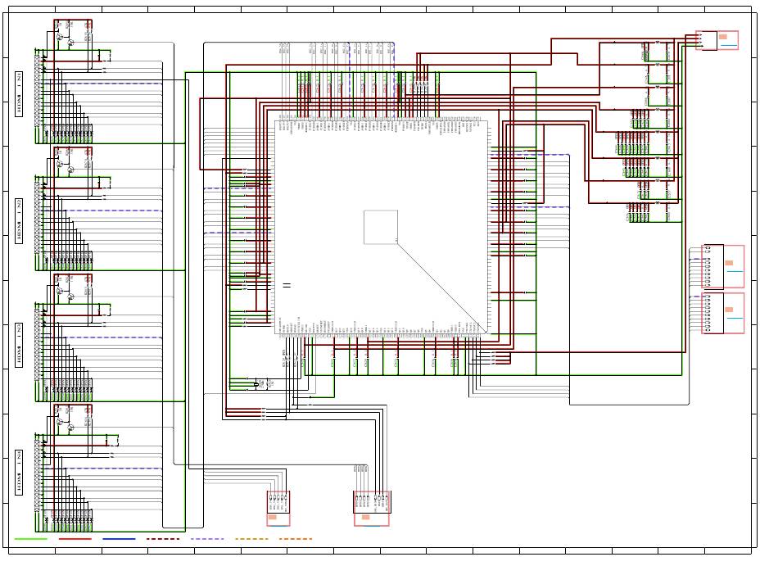Click the solid green line in the legend

click(x=31, y=539)
